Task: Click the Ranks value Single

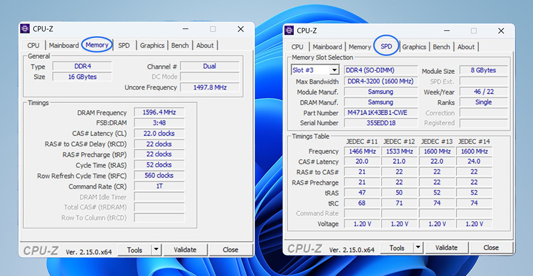Action: click(483, 102)
